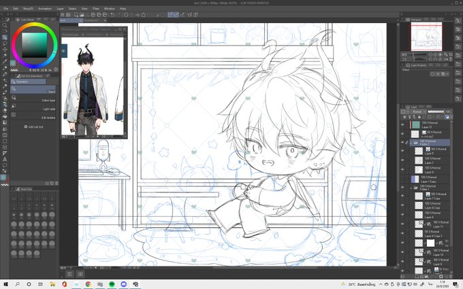Click the taskbar search magnifier
The width and height of the screenshot is (463, 289).
pyautogui.click(x=17, y=284)
